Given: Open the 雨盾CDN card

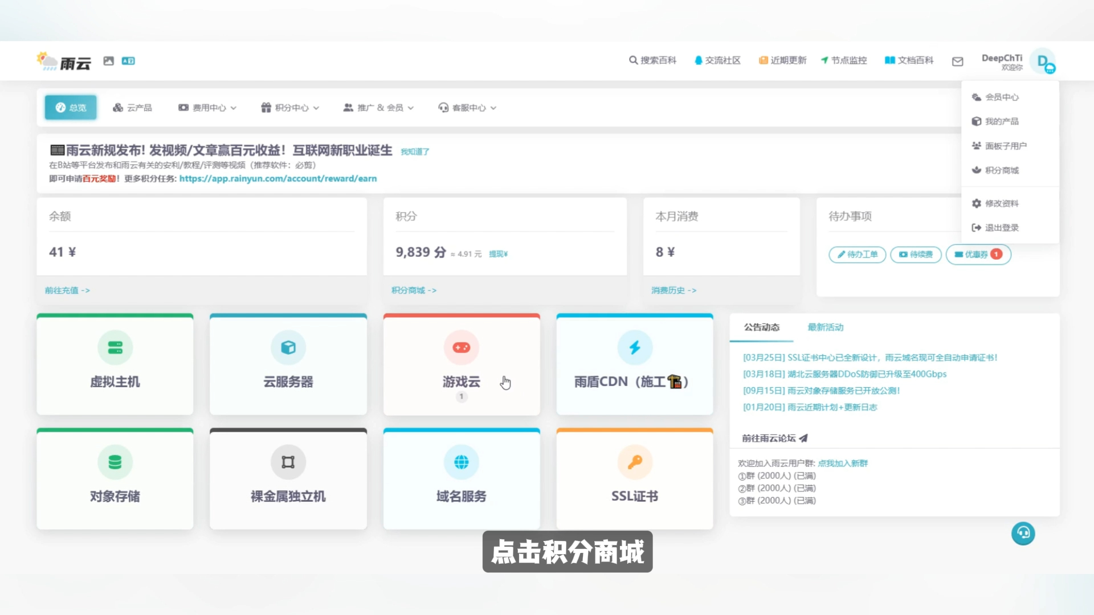Looking at the screenshot, I should [635, 364].
